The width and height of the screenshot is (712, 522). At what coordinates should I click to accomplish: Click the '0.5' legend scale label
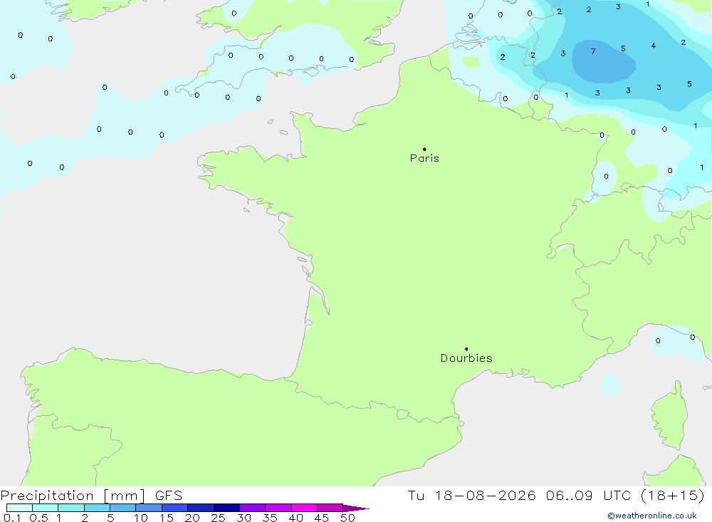point(38,518)
